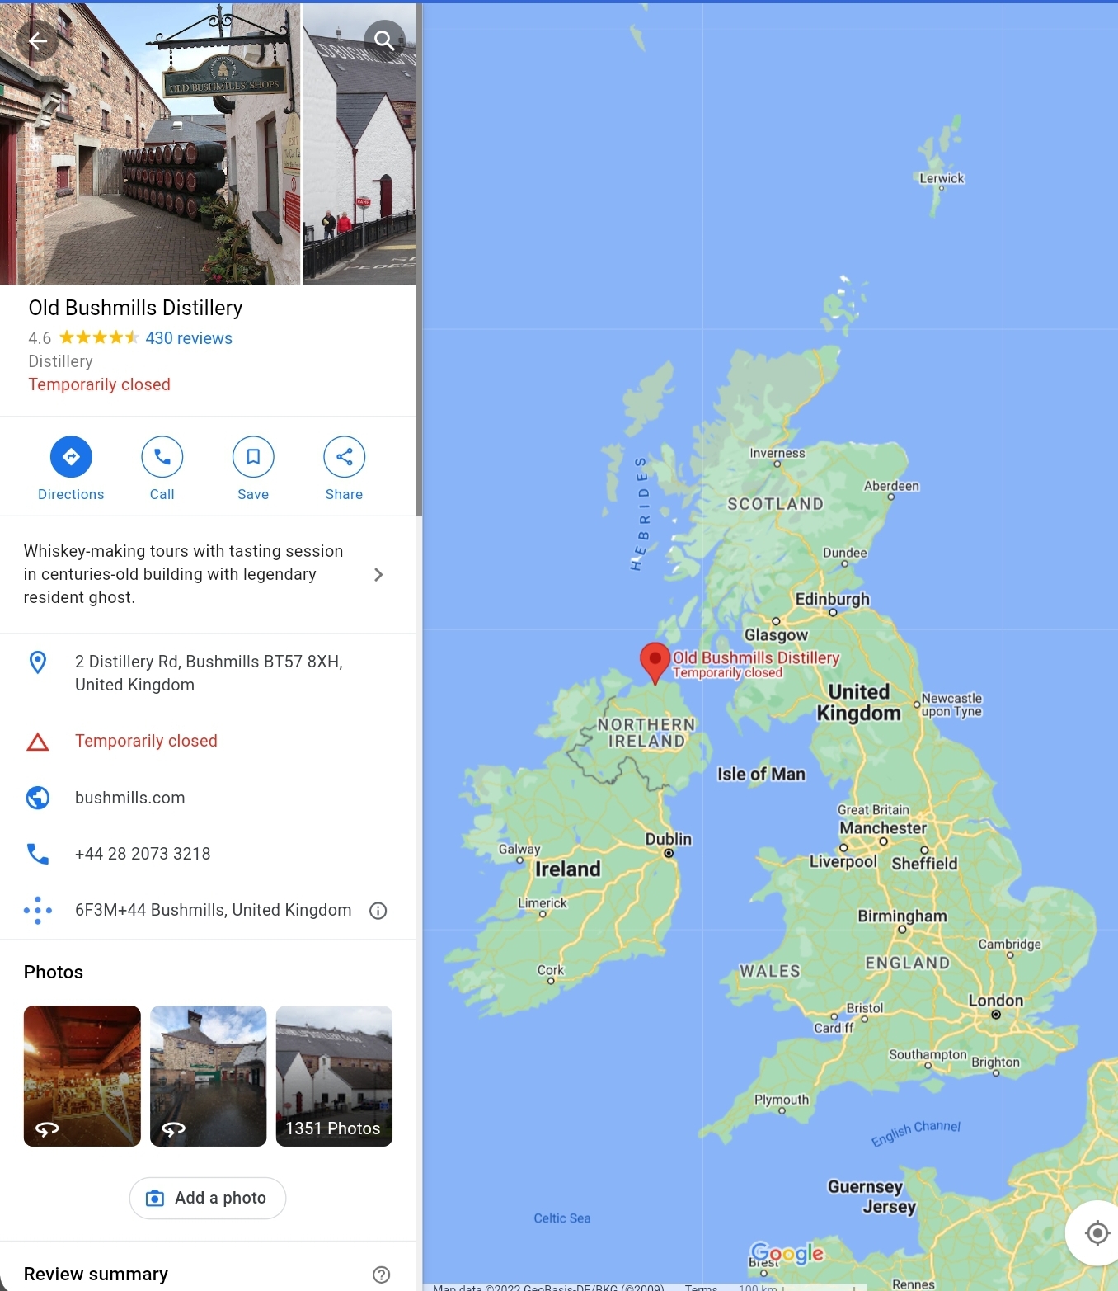1118x1291 pixels.
Task: Show plus code info icon
Action: click(378, 911)
